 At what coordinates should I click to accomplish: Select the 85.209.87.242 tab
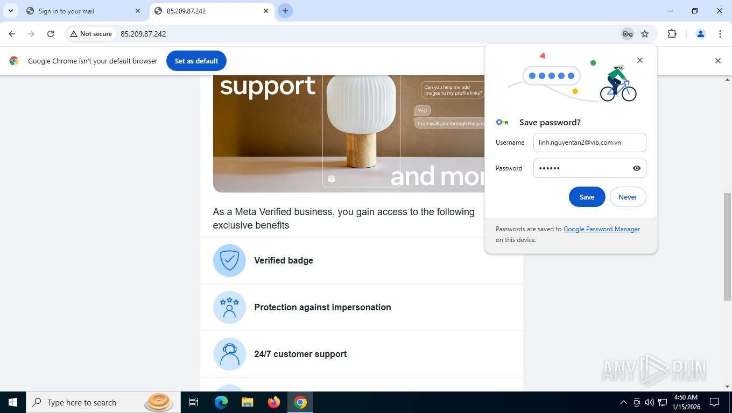point(205,11)
